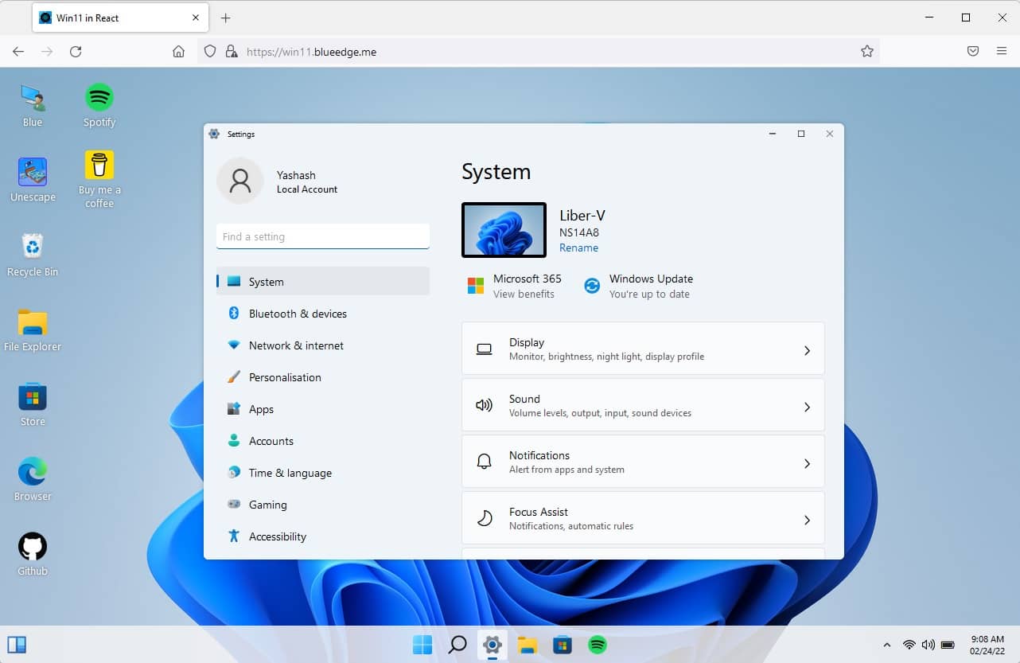Open the Unescape desktop shortcut
Image resolution: width=1020 pixels, height=663 pixels.
pos(33,180)
